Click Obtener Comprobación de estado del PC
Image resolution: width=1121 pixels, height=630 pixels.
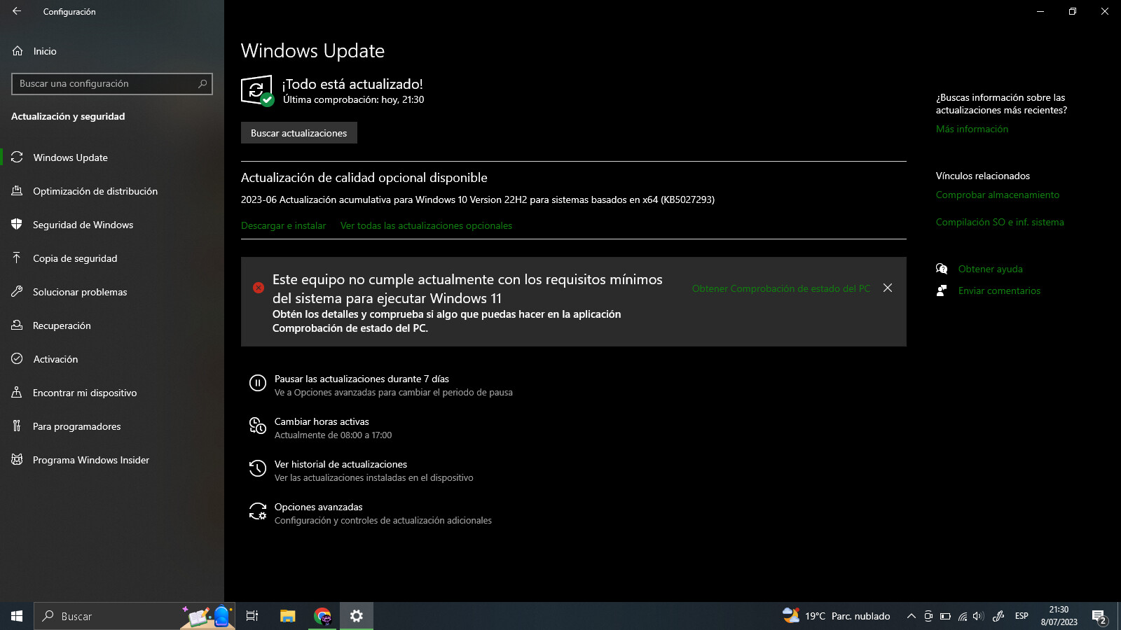point(780,288)
